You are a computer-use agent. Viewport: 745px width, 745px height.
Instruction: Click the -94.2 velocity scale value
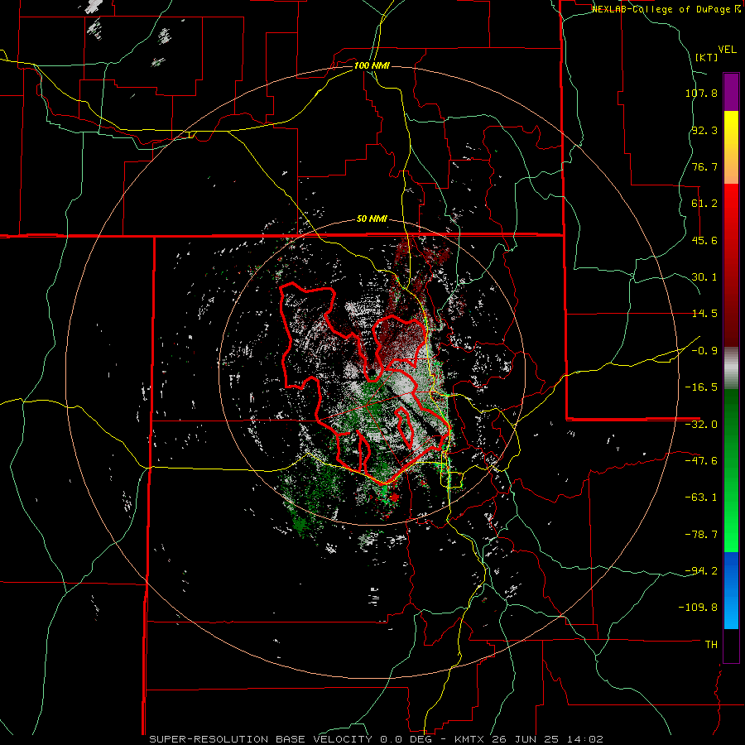[701, 570]
